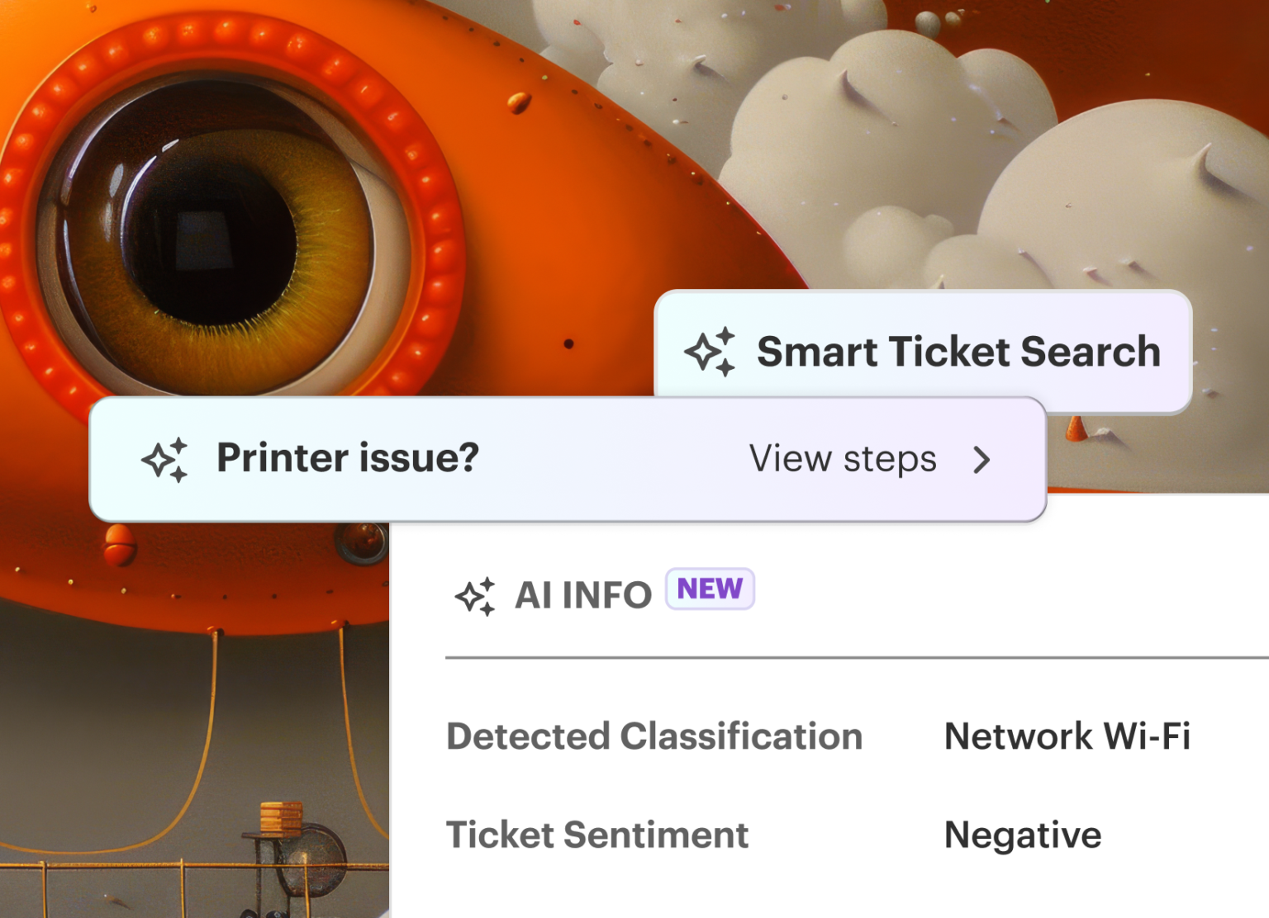Click the black pupil of the eye
The image size is (1269, 918).
coord(211,235)
